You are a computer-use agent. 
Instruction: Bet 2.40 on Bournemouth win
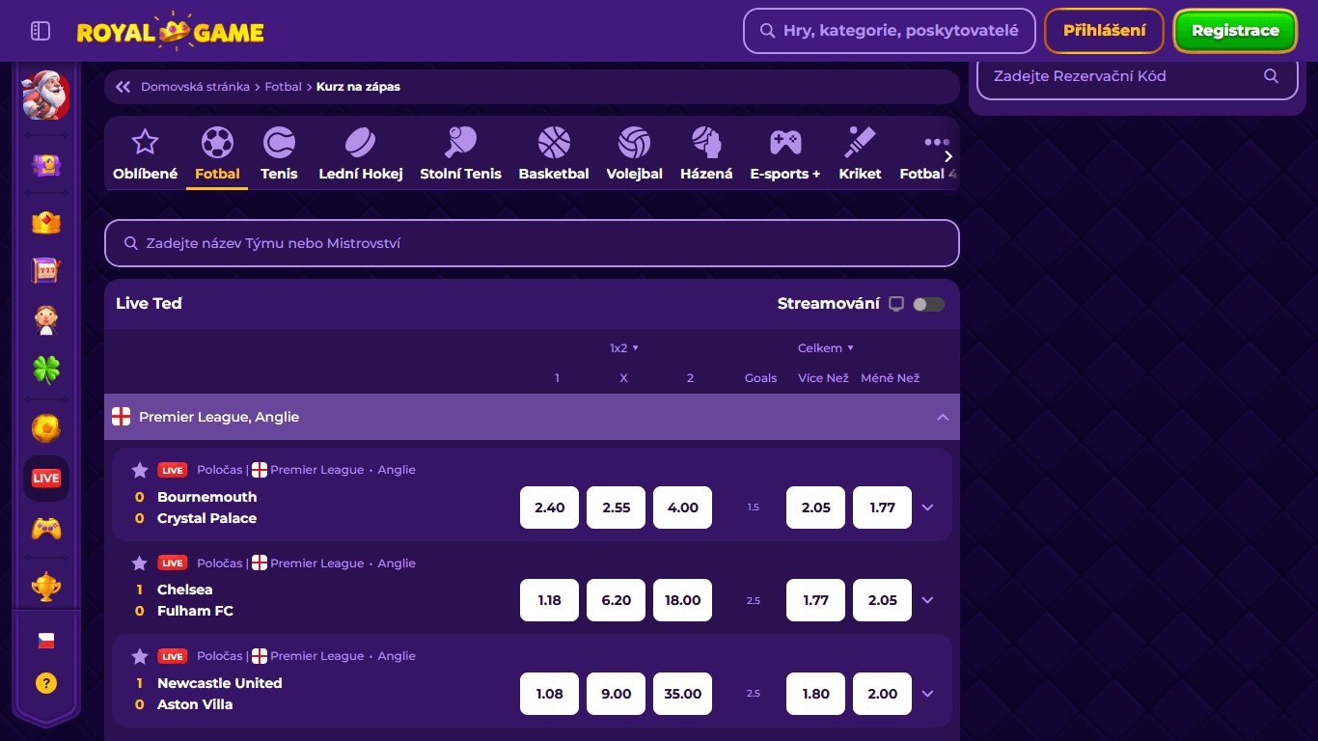click(550, 508)
